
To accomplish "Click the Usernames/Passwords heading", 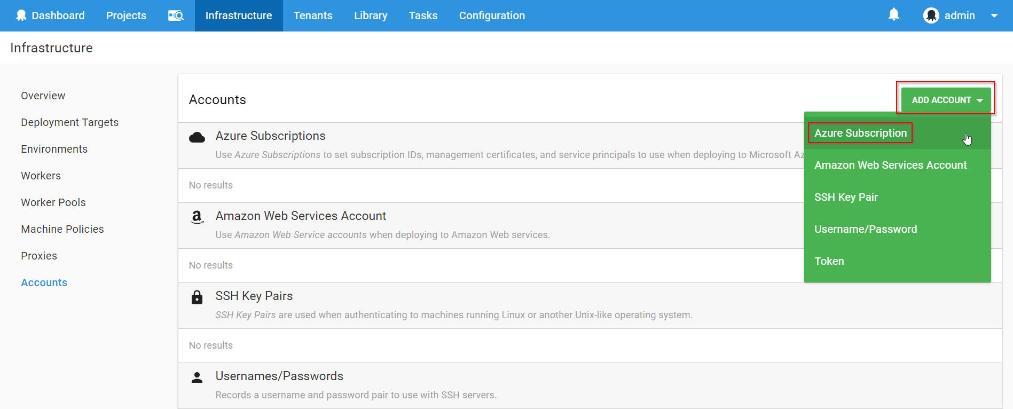I will coord(279,376).
